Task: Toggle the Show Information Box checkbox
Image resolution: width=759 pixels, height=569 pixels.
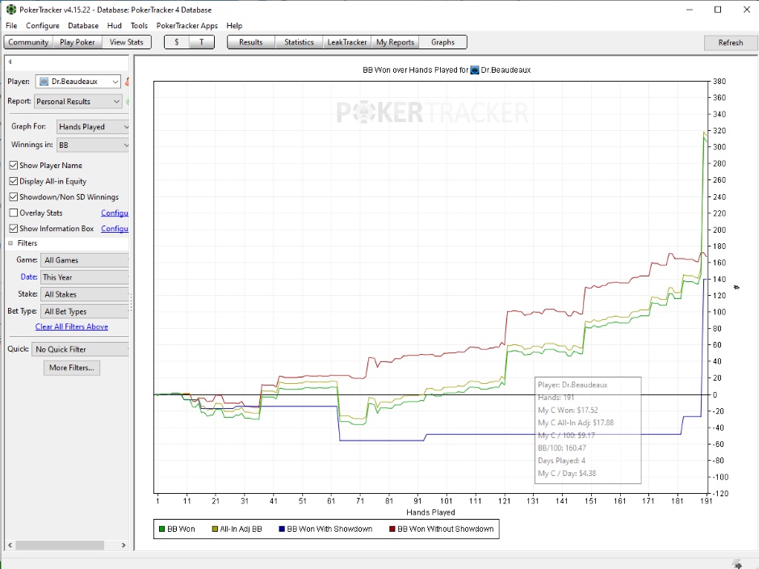Action: point(14,228)
